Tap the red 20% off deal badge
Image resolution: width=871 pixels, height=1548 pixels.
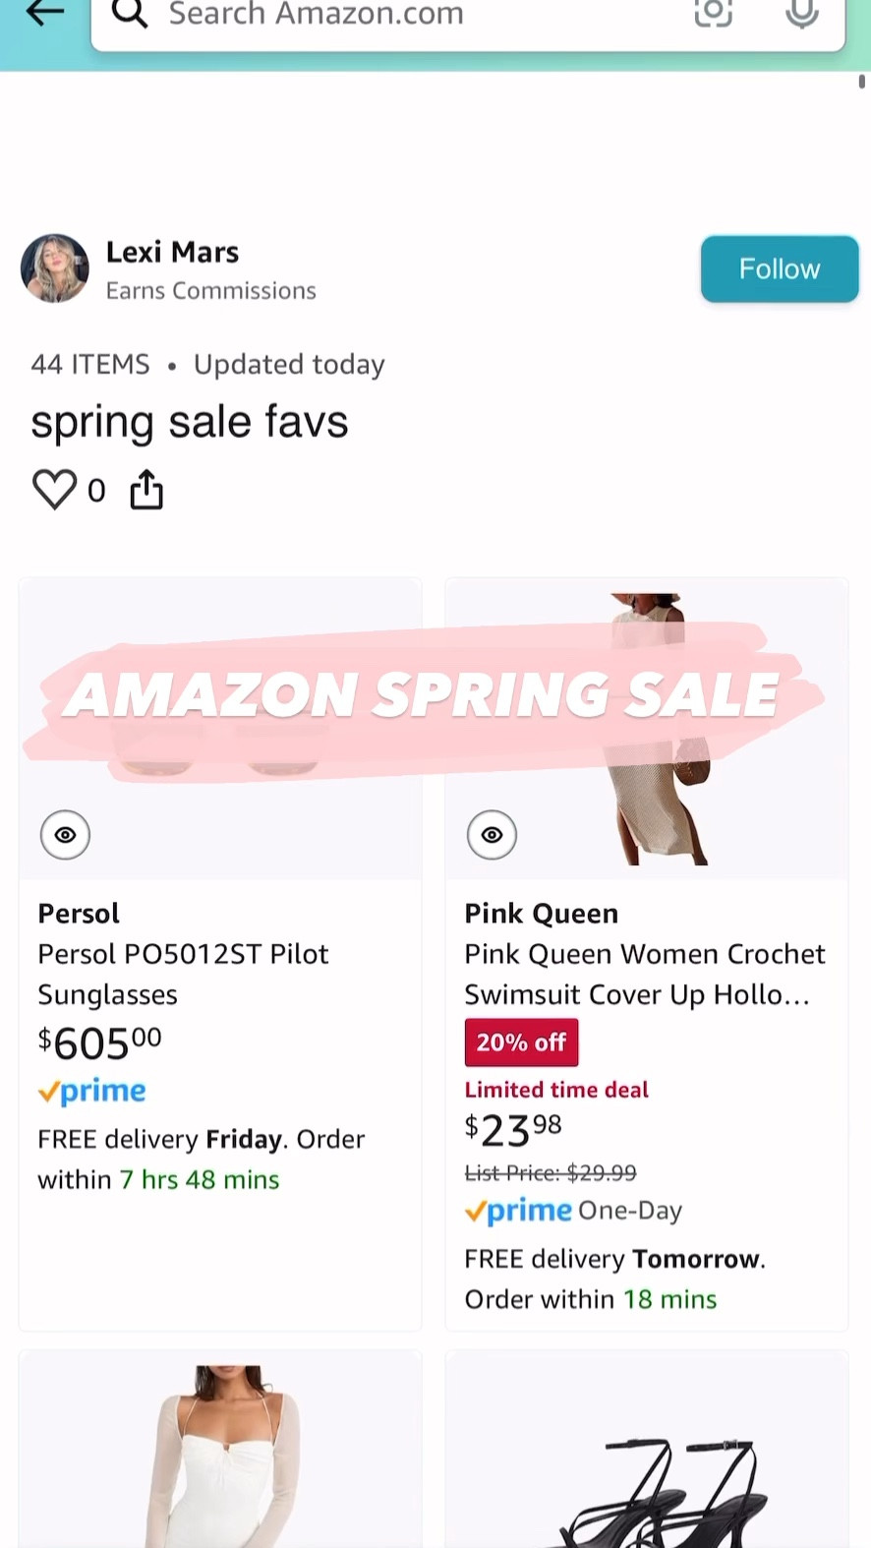[x=521, y=1042]
